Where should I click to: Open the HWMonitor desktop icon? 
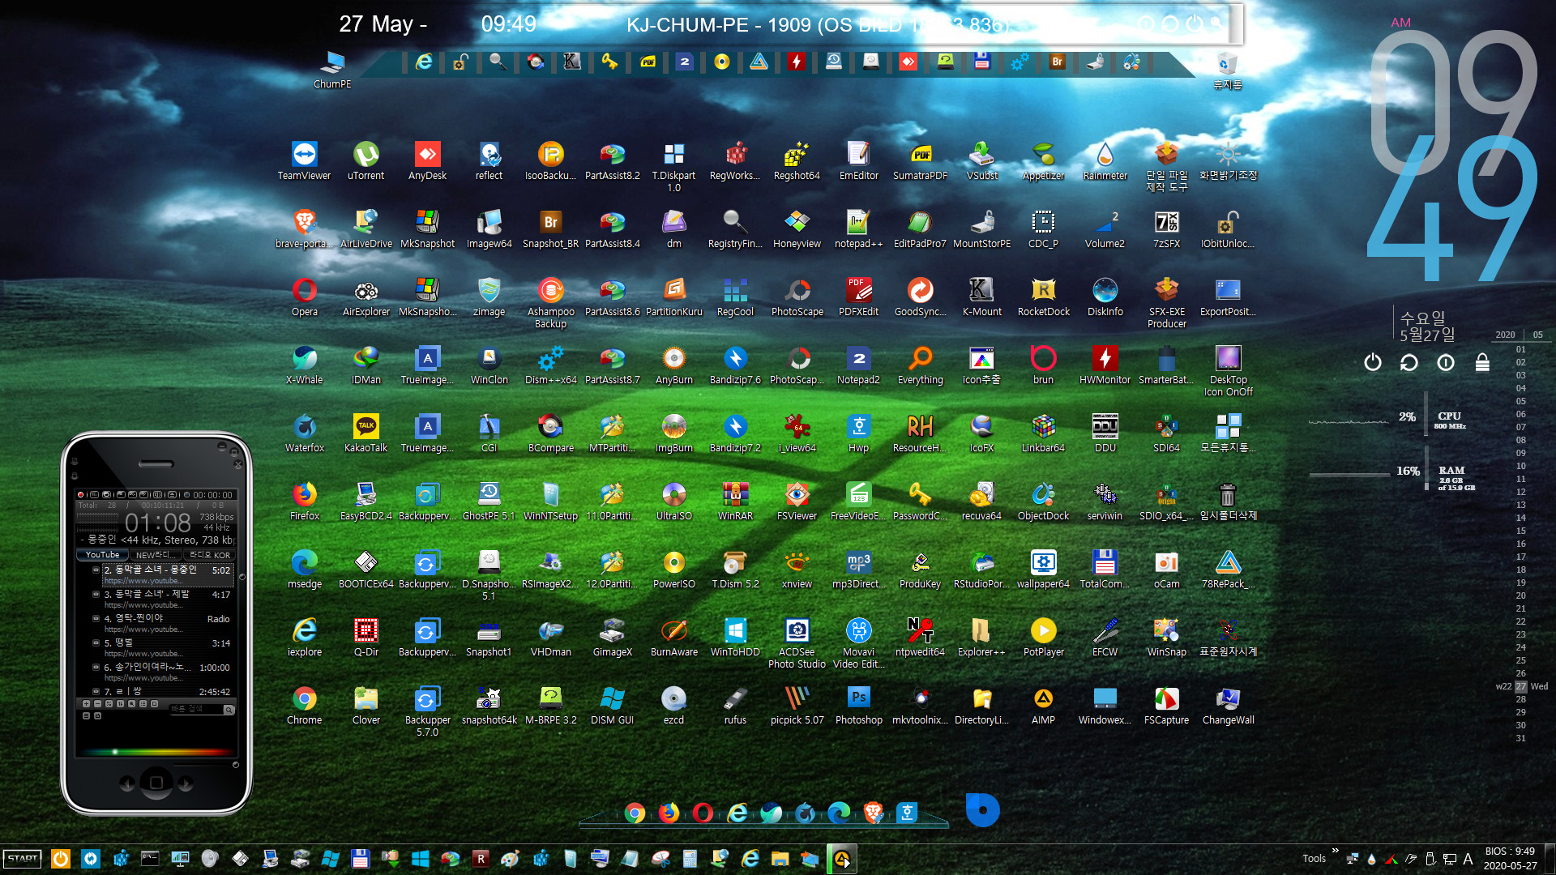(x=1105, y=365)
